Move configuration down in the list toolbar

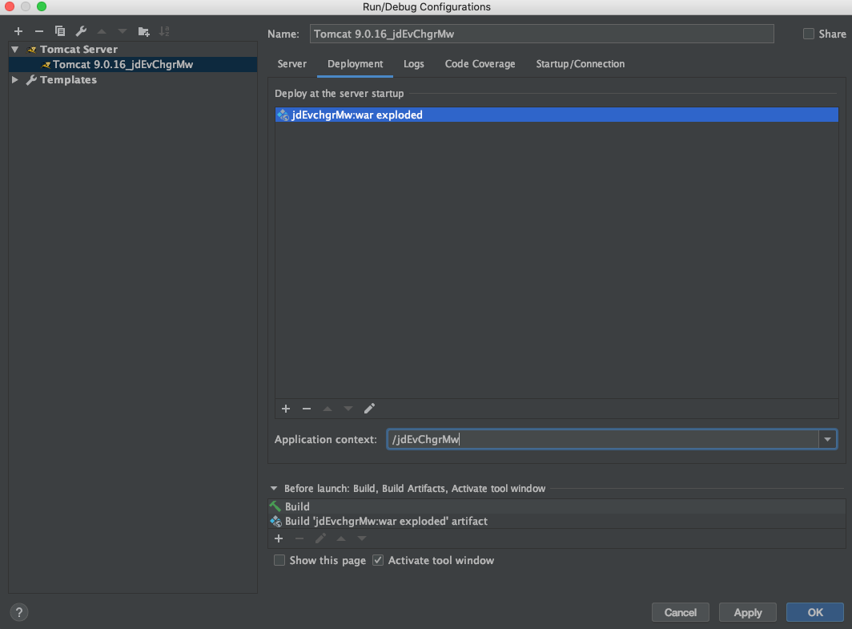[x=123, y=31]
